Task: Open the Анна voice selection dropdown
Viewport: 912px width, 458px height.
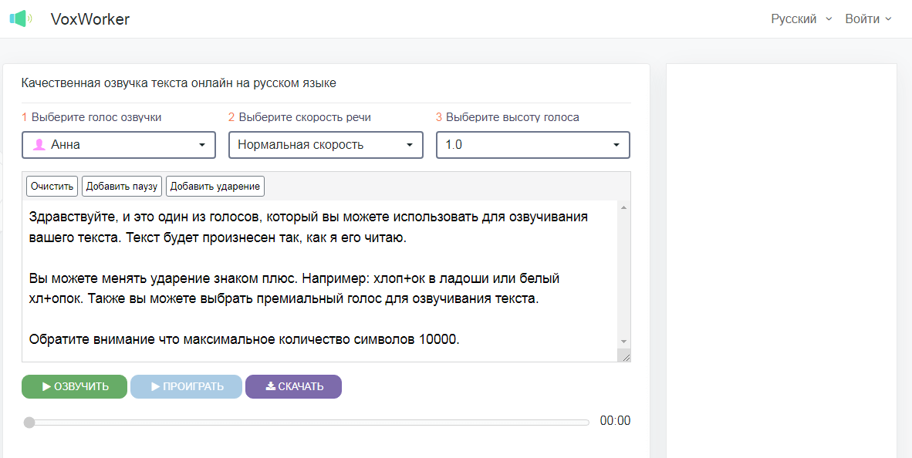Action: (x=119, y=145)
